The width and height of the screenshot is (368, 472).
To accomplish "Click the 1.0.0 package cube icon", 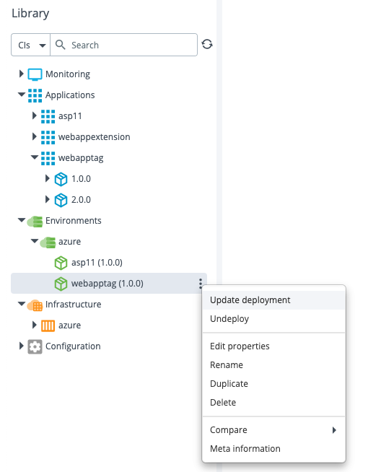I will (x=61, y=179).
